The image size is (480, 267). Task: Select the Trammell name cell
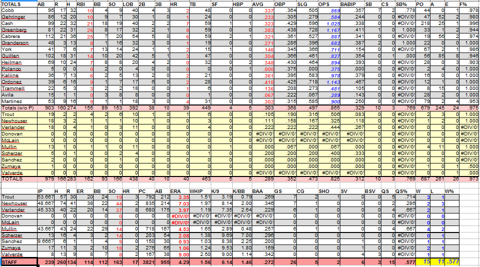19,88
